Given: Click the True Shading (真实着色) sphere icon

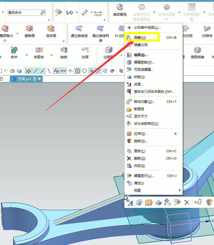Looking at the screenshot, I should click(120, 7).
